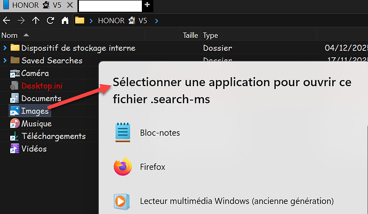Screen dimensions: 368x214
Task: Expand the Saved Searches folder
Action: 5,61
